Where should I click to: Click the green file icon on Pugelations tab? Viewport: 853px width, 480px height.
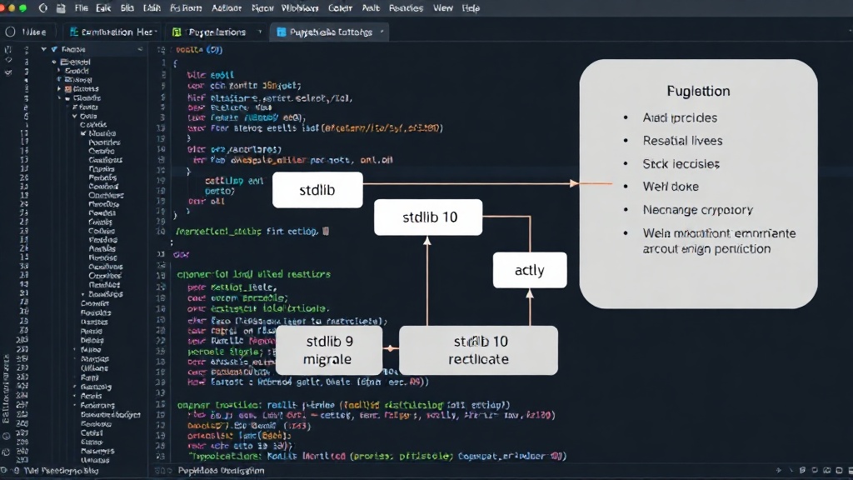pos(177,32)
